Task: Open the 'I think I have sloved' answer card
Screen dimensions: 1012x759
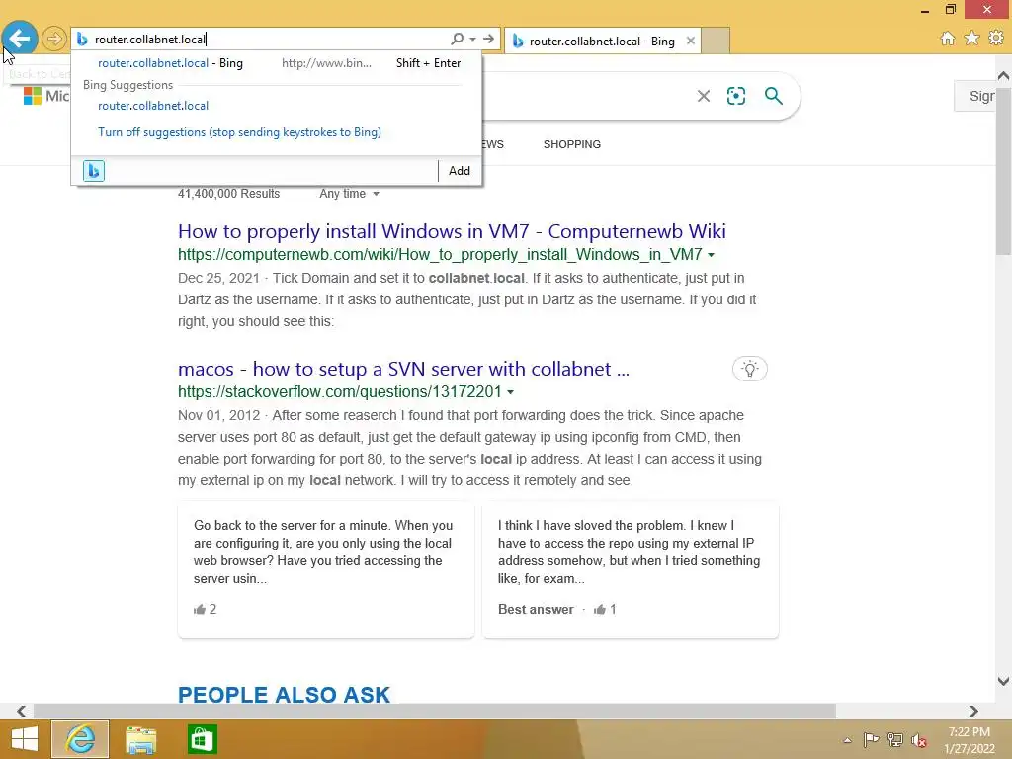Action: point(630,570)
